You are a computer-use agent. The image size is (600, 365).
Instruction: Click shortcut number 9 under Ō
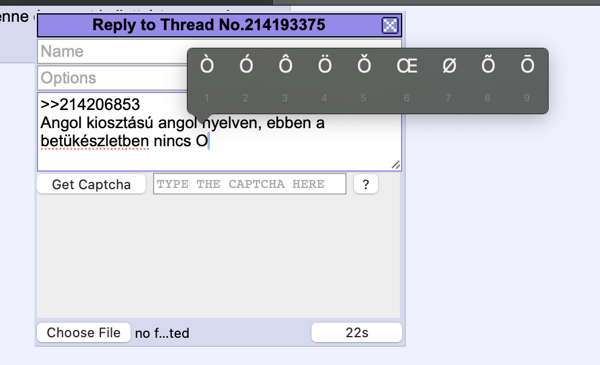point(527,99)
